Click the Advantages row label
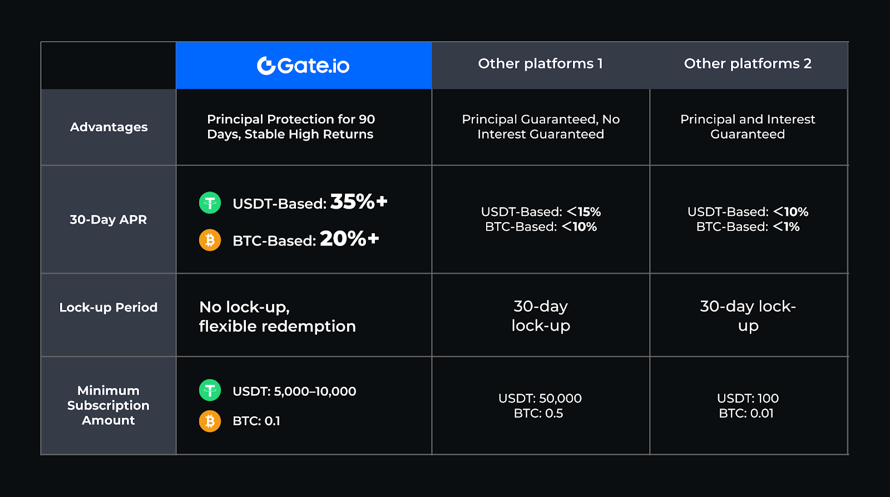Screen dimensions: 890x497 pyautogui.click(x=109, y=127)
